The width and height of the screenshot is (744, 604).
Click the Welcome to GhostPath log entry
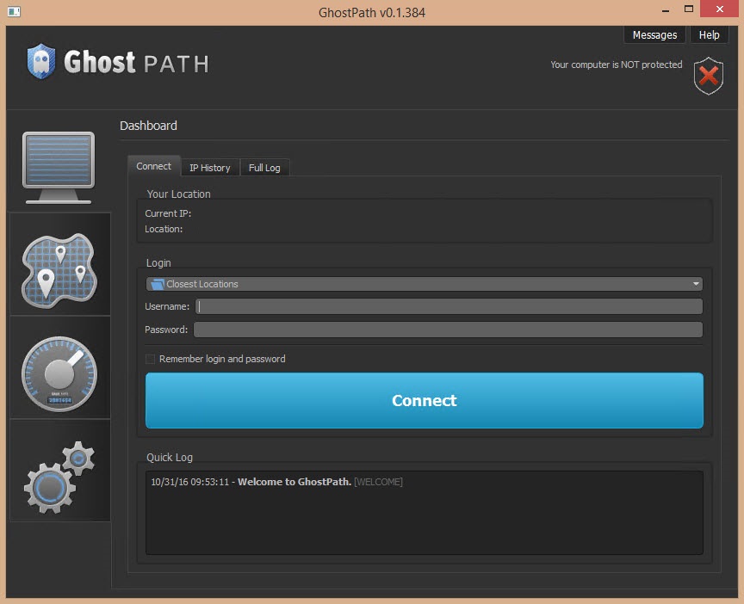276,482
